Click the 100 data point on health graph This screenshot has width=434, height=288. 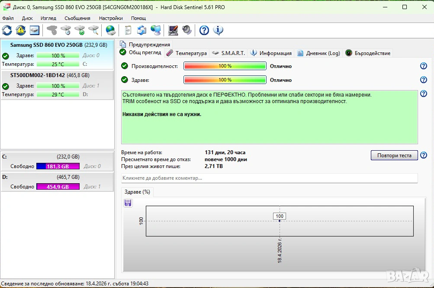(280, 220)
